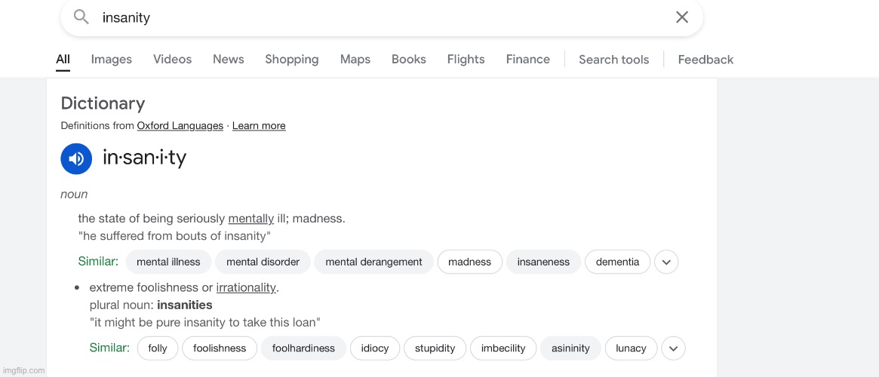The width and height of the screenshot is (879, 377).
Task: Play the insanity pronunciation audio
Action: click(x=76, y=158)
